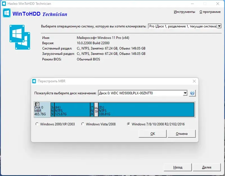Image resolution: width=225 pixels, height=176 pixels.
Task: Proceed with the Далее button
Action: click(x=207, y=167)
